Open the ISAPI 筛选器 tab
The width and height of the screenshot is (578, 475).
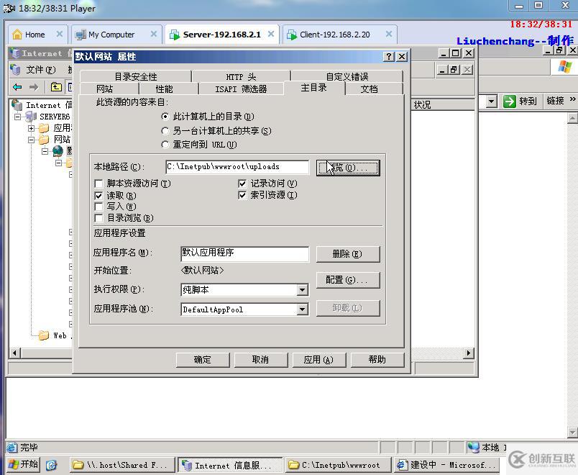[241, 89]
